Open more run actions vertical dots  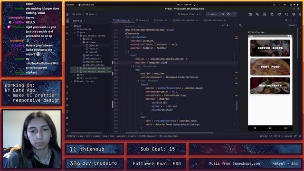pos(234,14)
